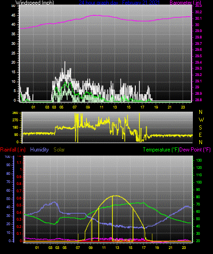Viewport: 213px width, 254px height.
Task: Click the "360" value on the wind direction axis
Action: click(x=15, y=113)
